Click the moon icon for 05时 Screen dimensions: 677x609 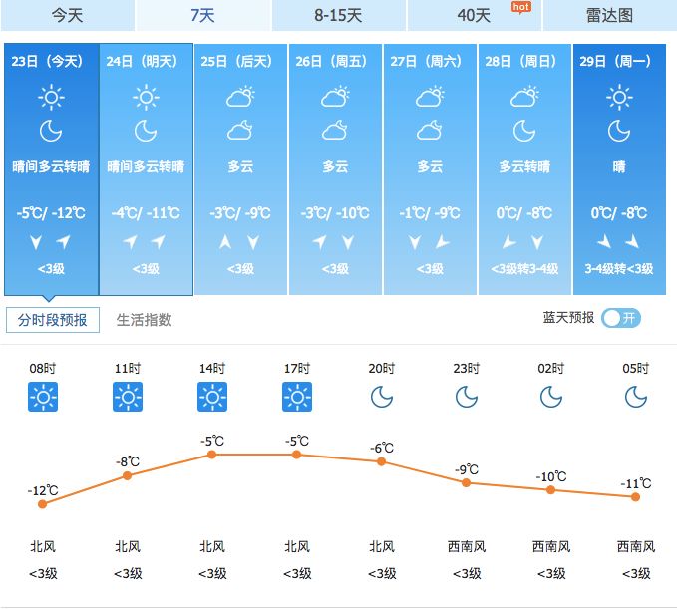tap(636, 397)
